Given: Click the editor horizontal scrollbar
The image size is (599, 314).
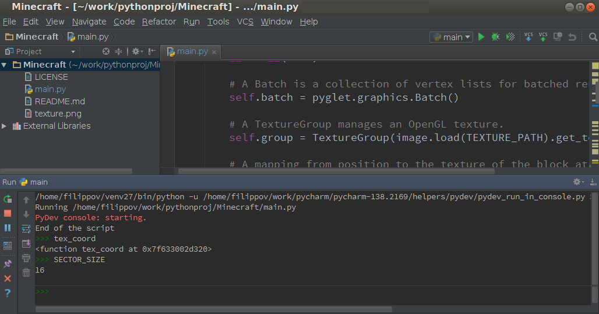Looking at the screenshot, I should (336, 171).
